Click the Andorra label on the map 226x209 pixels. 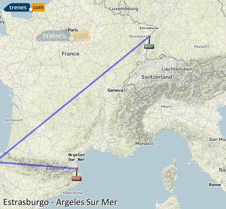[x=55, y=169]
